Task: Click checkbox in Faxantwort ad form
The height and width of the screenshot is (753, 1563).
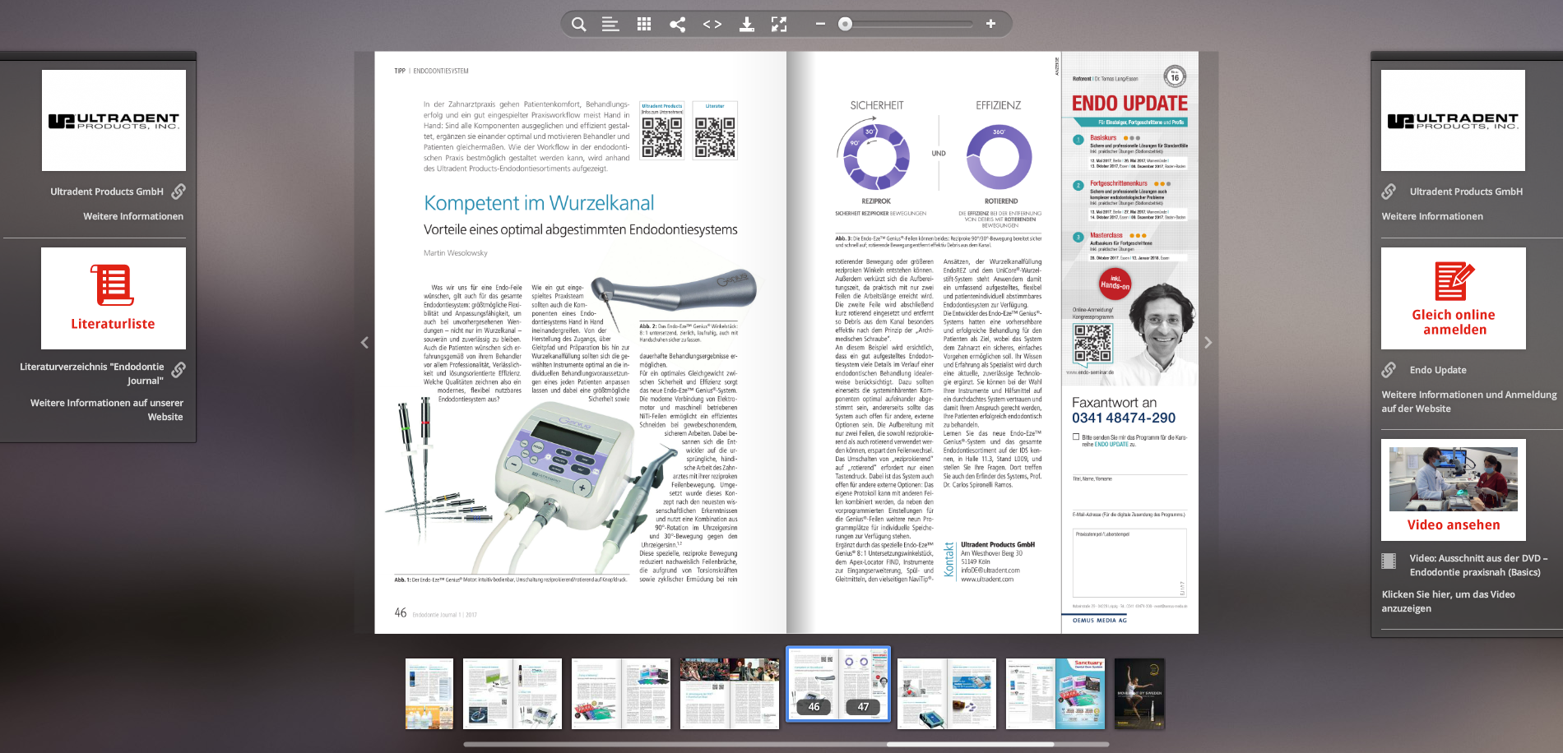Action: 1076,437
